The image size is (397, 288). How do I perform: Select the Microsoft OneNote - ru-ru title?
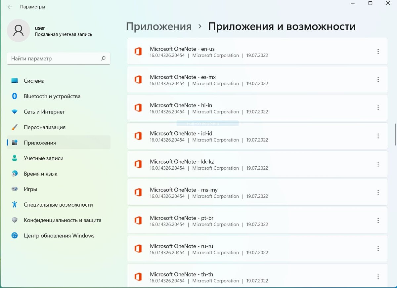[182, 246]
